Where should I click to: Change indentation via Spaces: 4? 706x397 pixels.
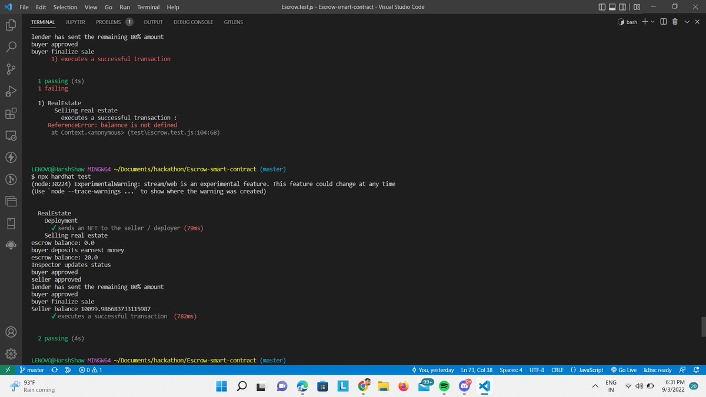pyautogui.click(x=511, y=370)
